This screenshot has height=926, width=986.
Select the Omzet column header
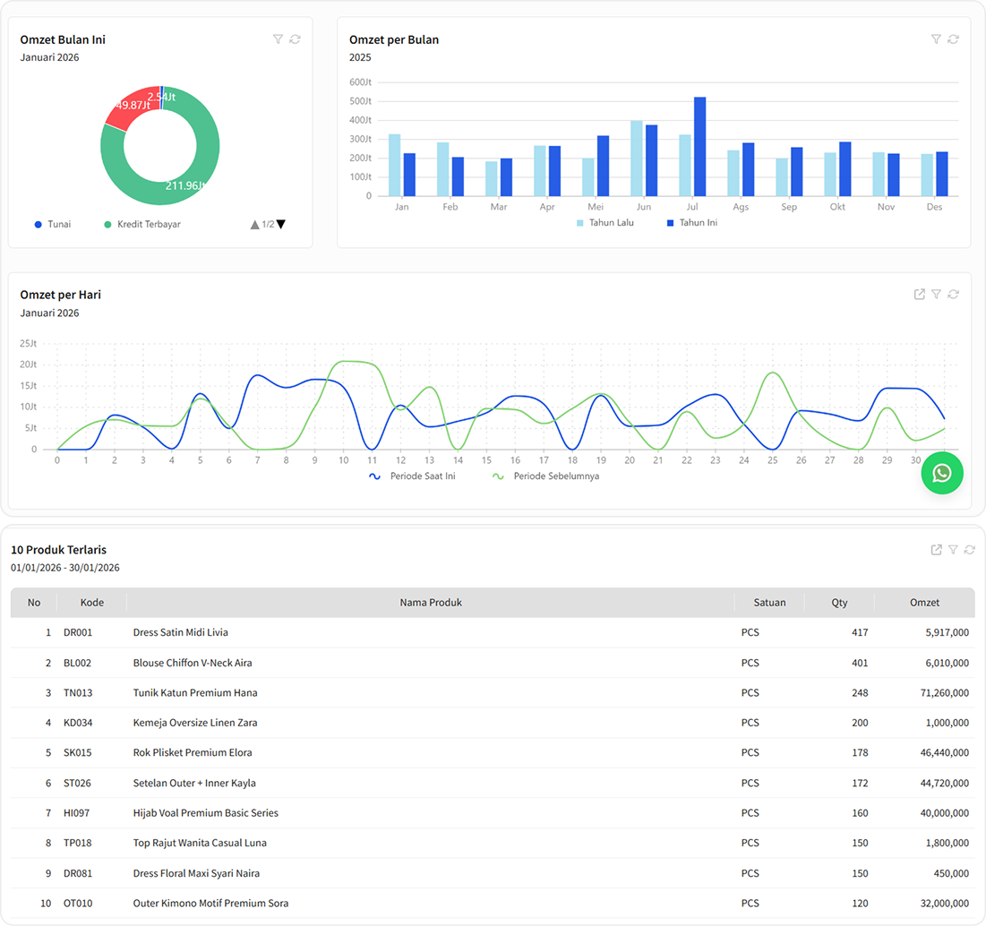click(924, 602)
